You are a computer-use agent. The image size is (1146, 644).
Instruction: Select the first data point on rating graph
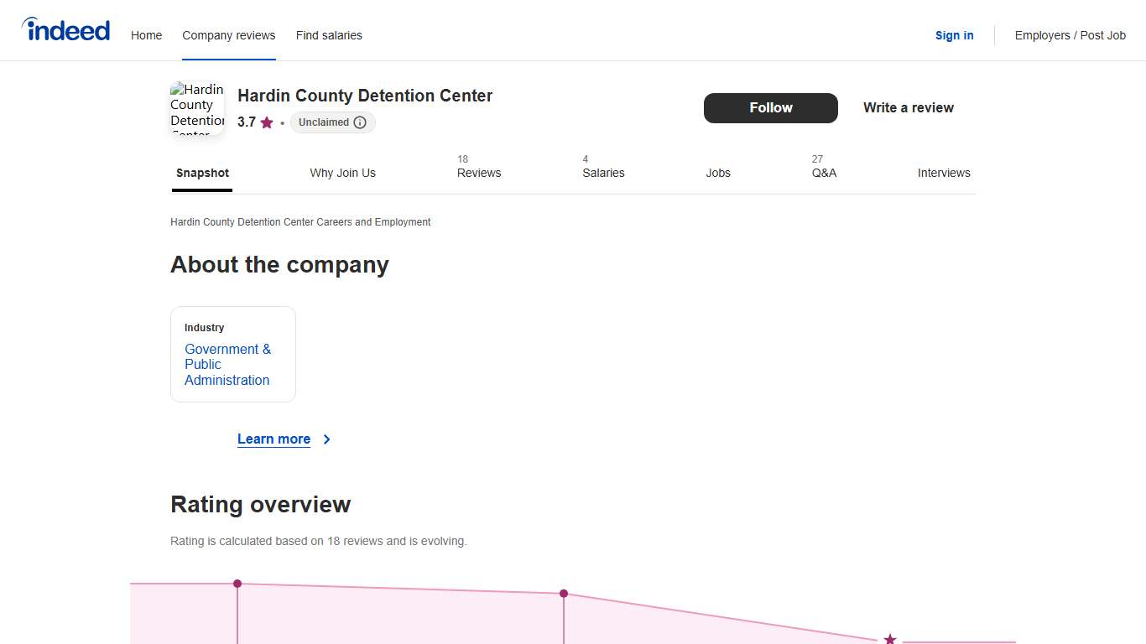click(237, 584)
